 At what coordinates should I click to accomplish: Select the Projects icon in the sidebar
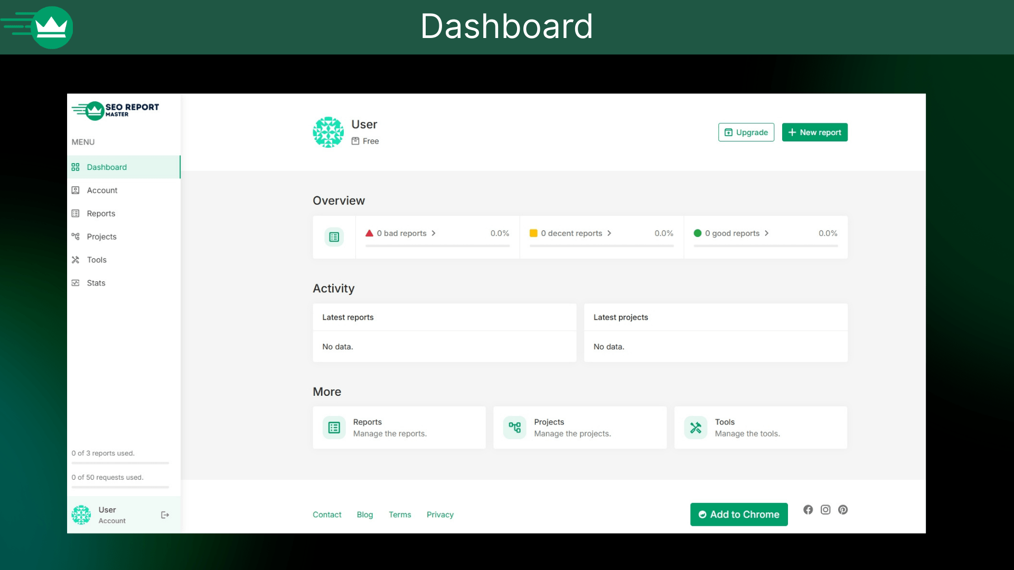[x=76, y=236]
